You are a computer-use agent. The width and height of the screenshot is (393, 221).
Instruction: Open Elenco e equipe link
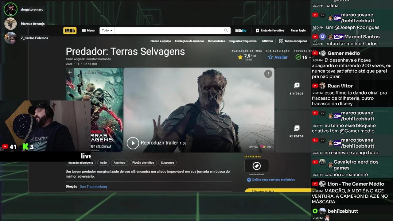(x=161, y=41)
